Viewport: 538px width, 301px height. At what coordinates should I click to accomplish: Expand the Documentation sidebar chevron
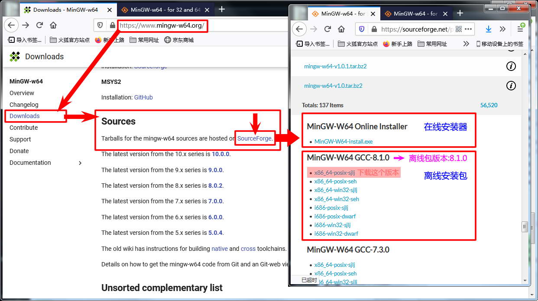pos(80,163)
